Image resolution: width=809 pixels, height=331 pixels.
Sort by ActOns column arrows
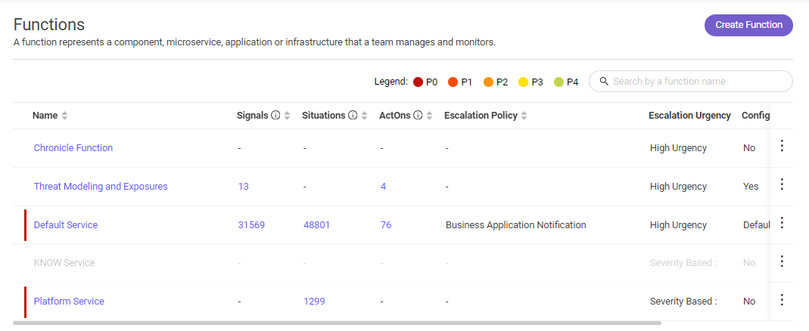pyautogui.click(x=430, y=116)
